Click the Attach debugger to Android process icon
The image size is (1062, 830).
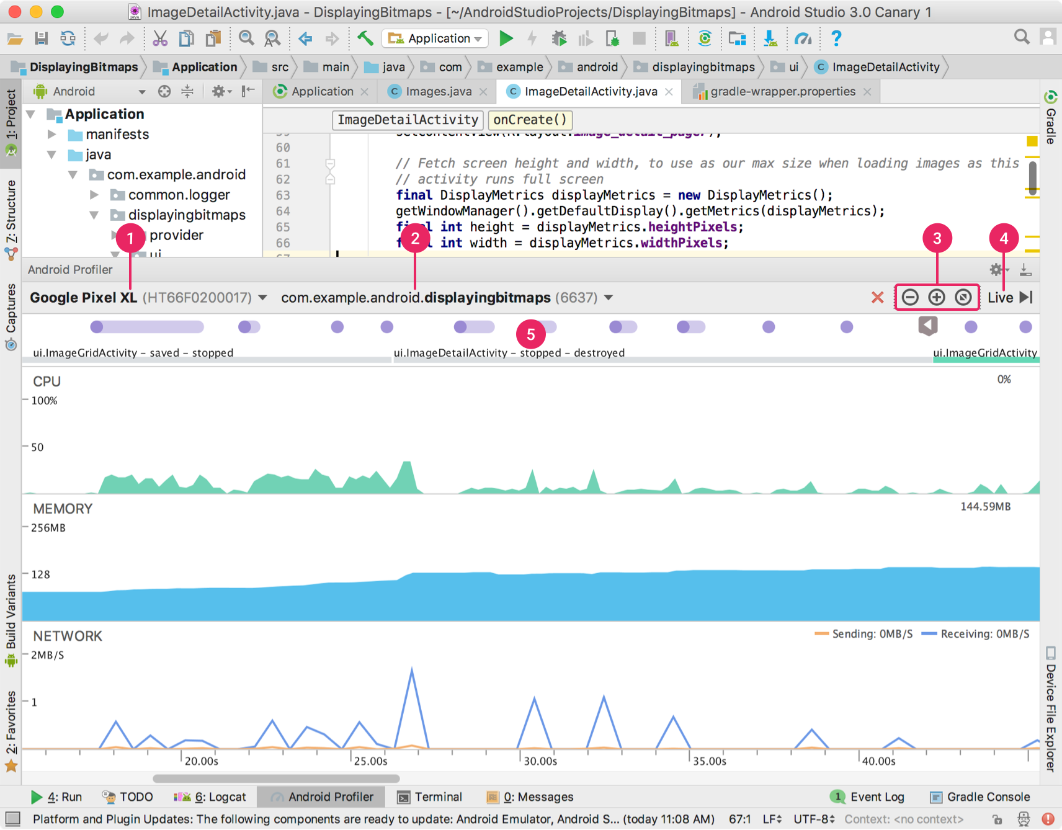pyautogui.click(x=612, y=38)
